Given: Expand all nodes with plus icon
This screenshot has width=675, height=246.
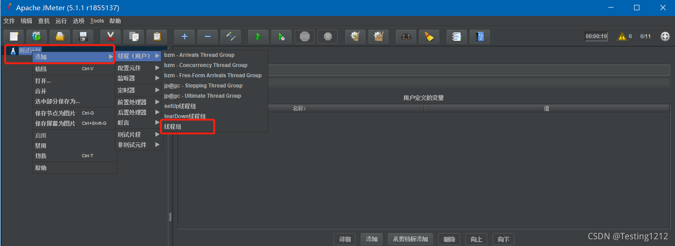Looking at the screenshot, I should pos(184,36).
